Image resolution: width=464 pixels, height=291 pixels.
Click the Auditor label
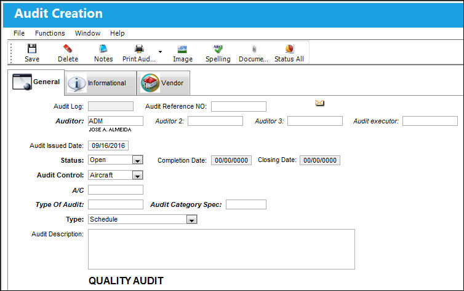(x=70, y=121)
